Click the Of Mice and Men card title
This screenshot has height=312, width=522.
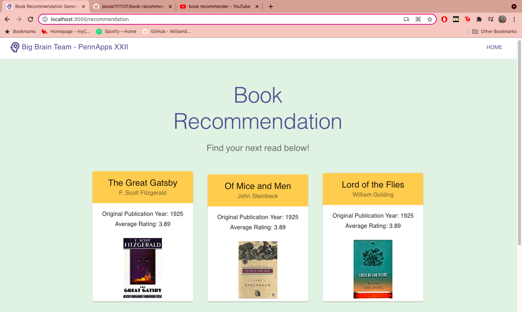click(258, 186)
